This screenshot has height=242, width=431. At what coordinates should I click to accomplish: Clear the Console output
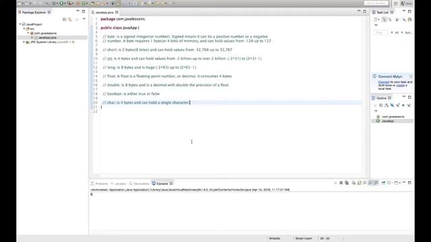(x=354, y=183)
